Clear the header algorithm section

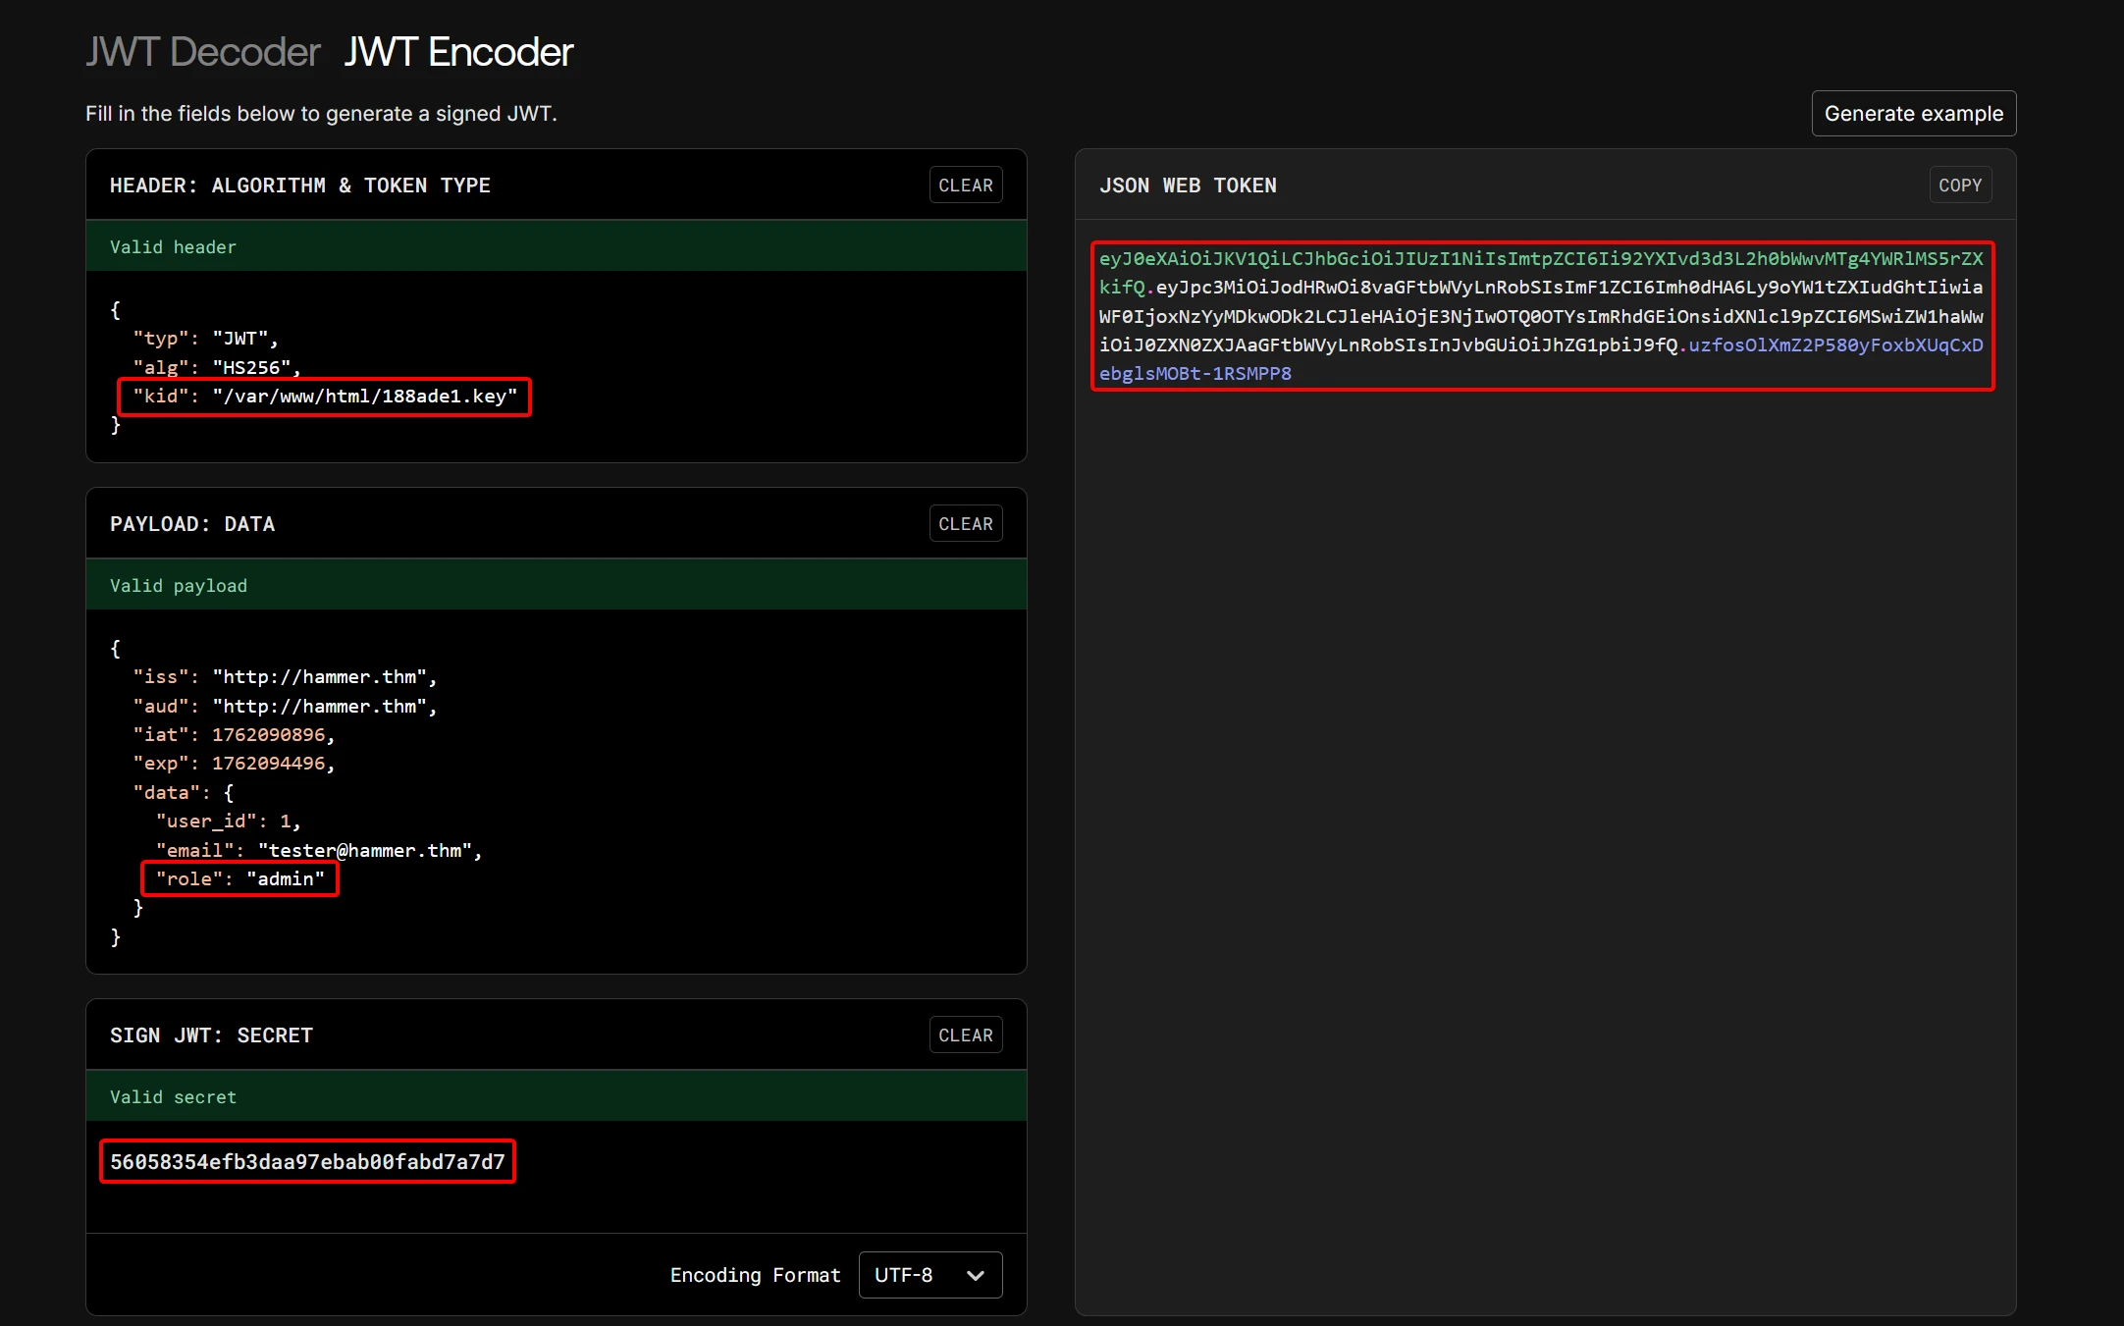click(x=965, y=186)
